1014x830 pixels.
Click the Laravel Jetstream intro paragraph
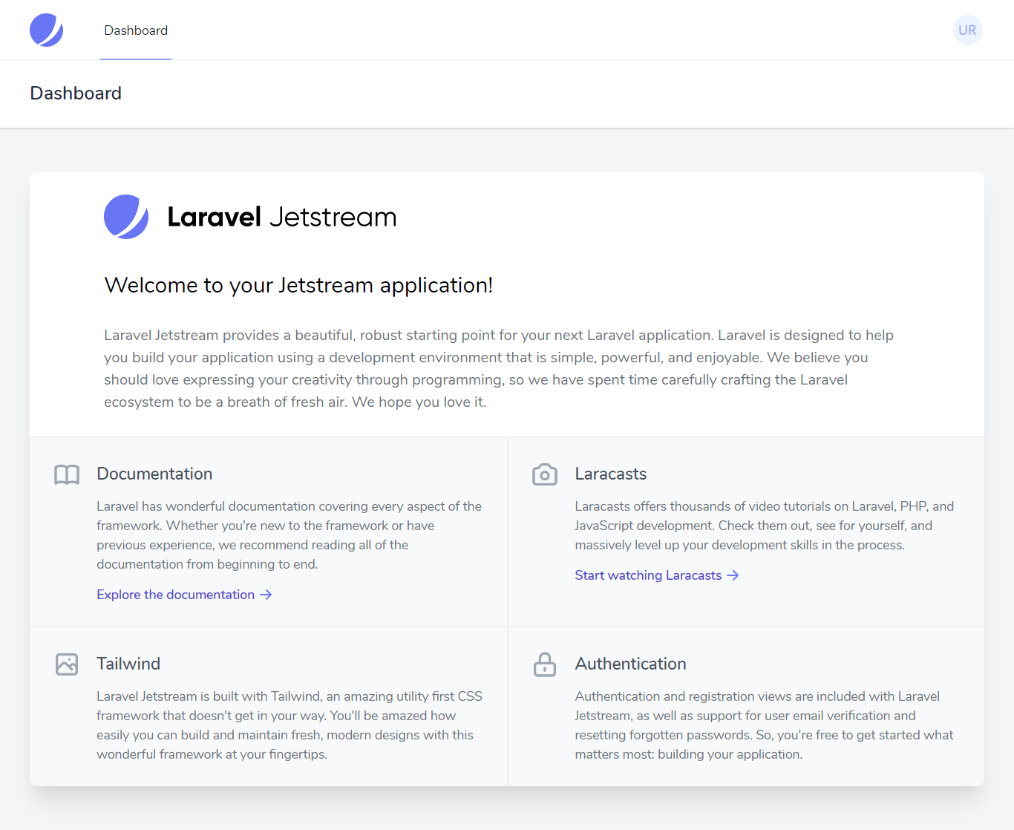(x=499, y=368)
